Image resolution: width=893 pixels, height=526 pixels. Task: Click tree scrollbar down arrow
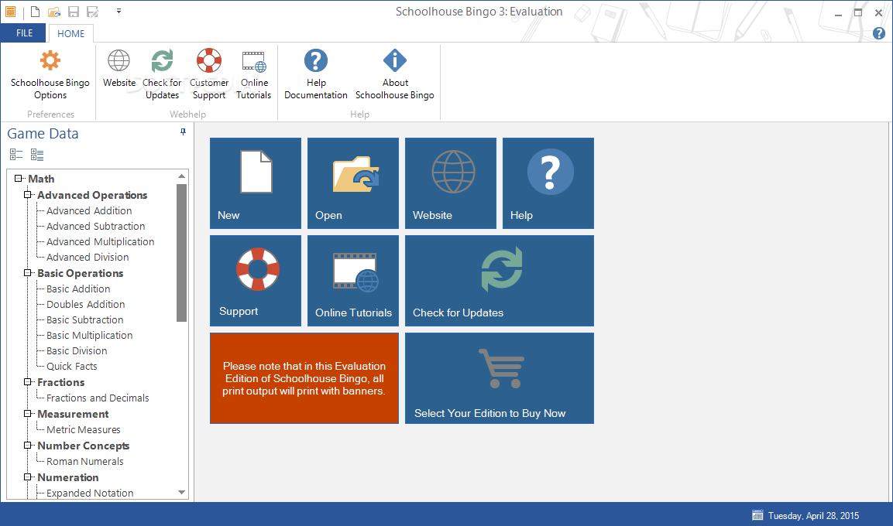tap(182, 493)
